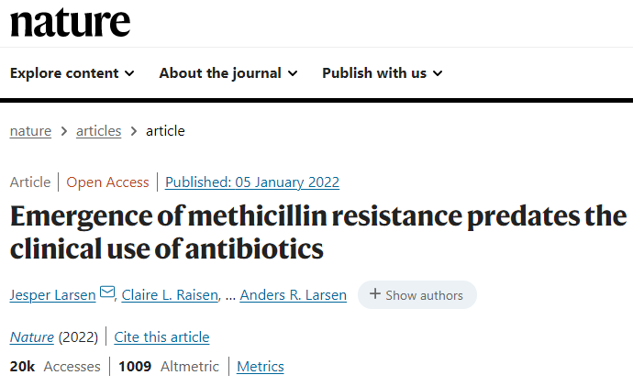
Task: Open the Published: 05 January 2022 link
Action: click(252, 182)
